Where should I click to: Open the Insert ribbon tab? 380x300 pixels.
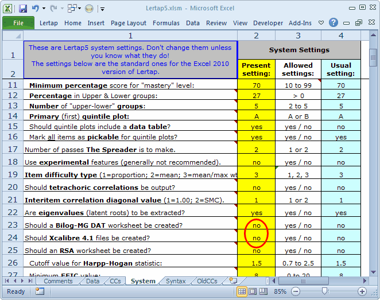click(96, 23)
